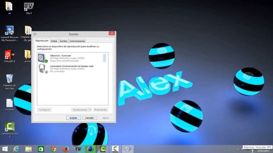
Task: Open Papelera de reciclaje
Action: click(x=9, y=79)
